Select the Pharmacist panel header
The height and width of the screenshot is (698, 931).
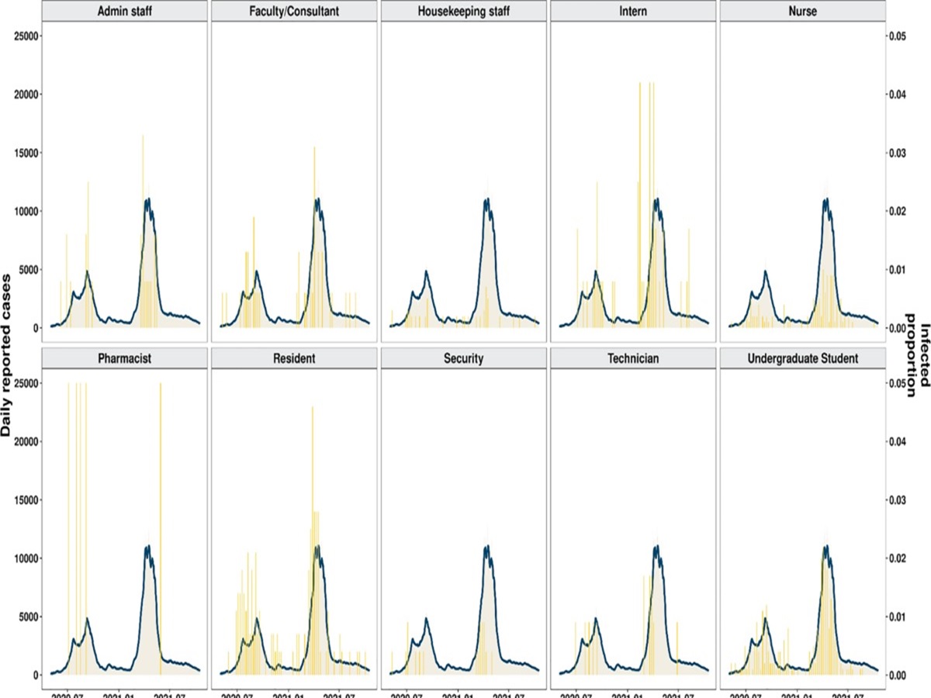pyautogui.click(x=125, y=359)
